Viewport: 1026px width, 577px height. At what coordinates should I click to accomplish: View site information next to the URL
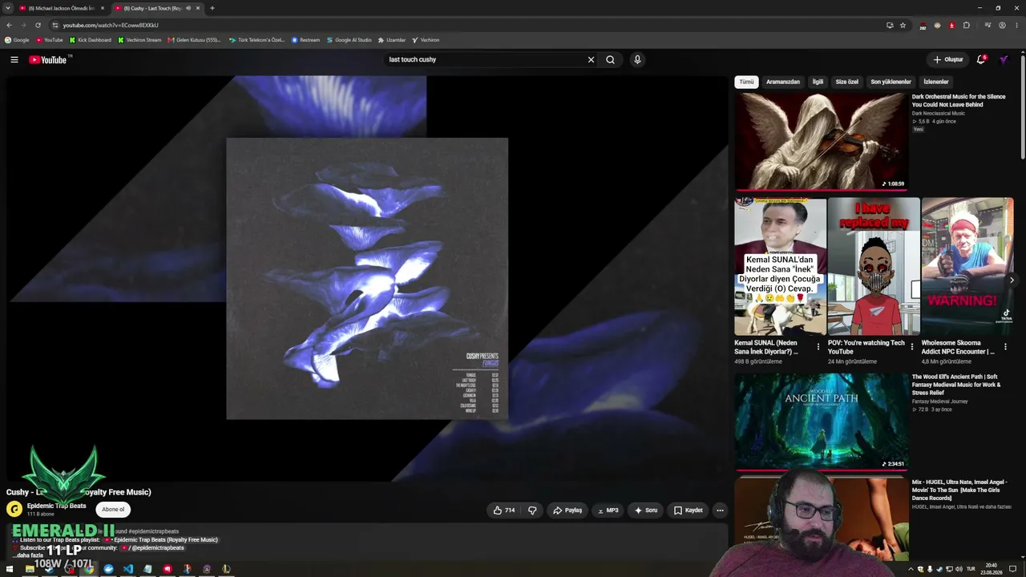tap(55, 25)
